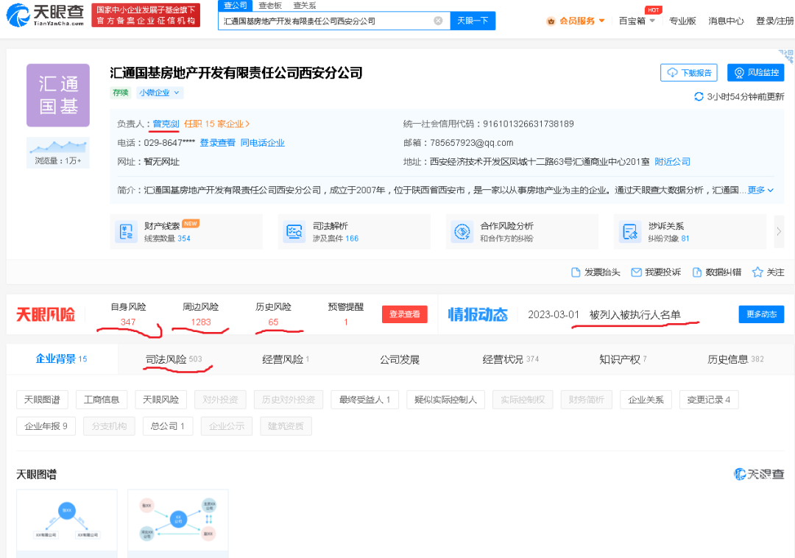Open 涉诉关系 card icon
Viewport: 795px width, 558px height.
pyautogui.click(x=629, y=232)
